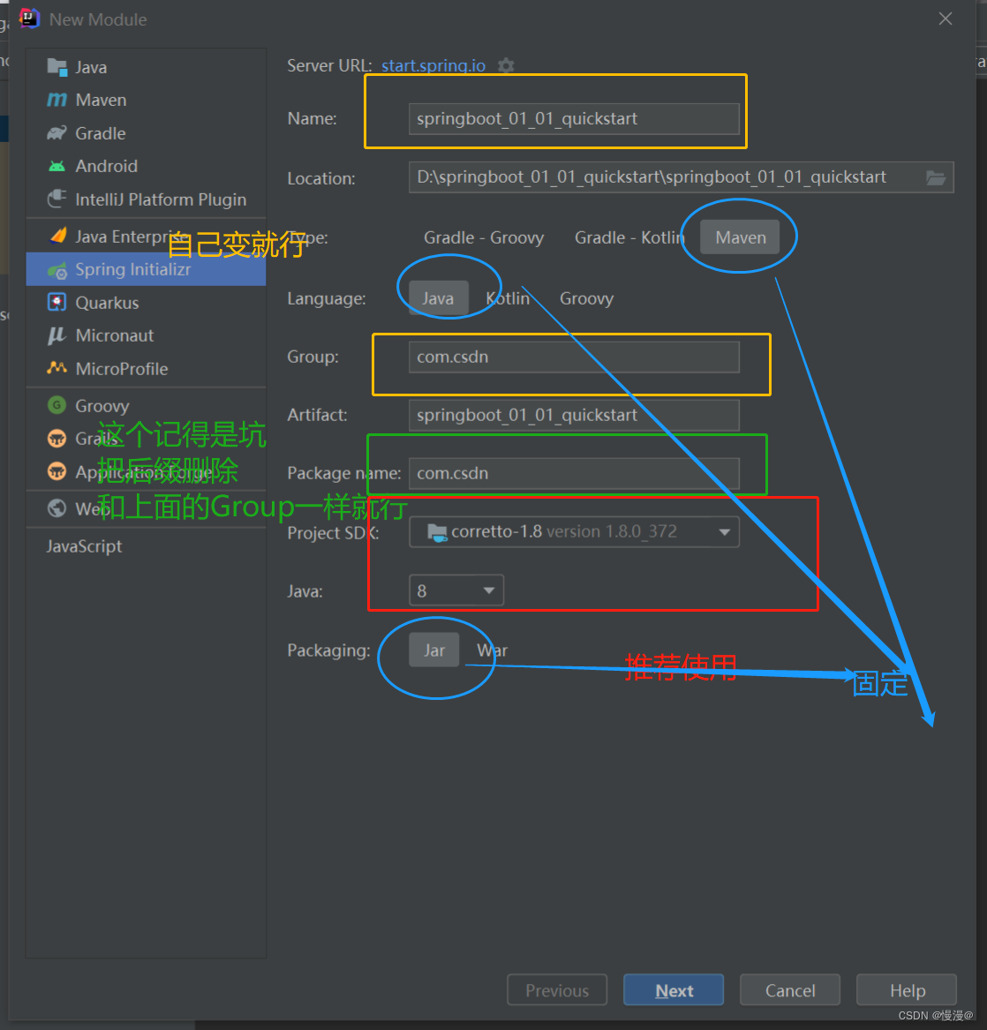This screenshot has width=987, height=1030.
Task: Select JavaScript in the module list
Action: click(x=146, y=545)
